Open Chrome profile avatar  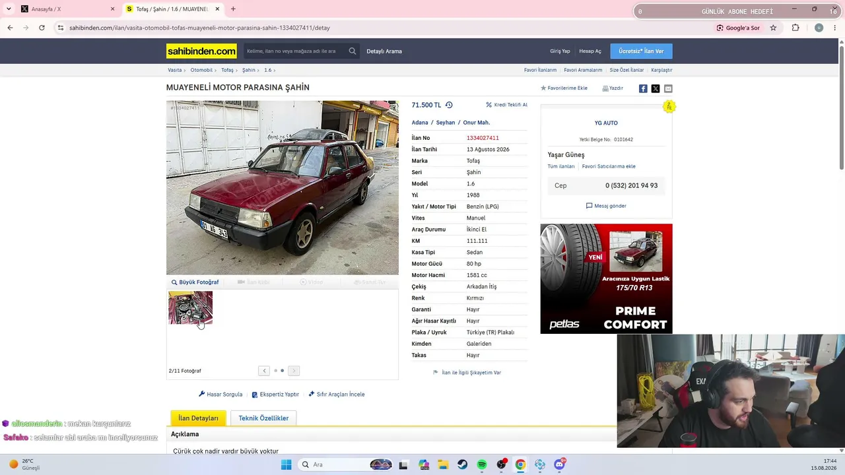(x=819, y=28)
